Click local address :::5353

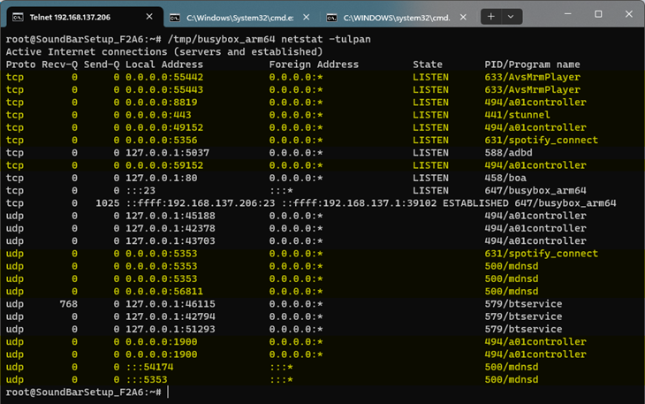point(147,380)
